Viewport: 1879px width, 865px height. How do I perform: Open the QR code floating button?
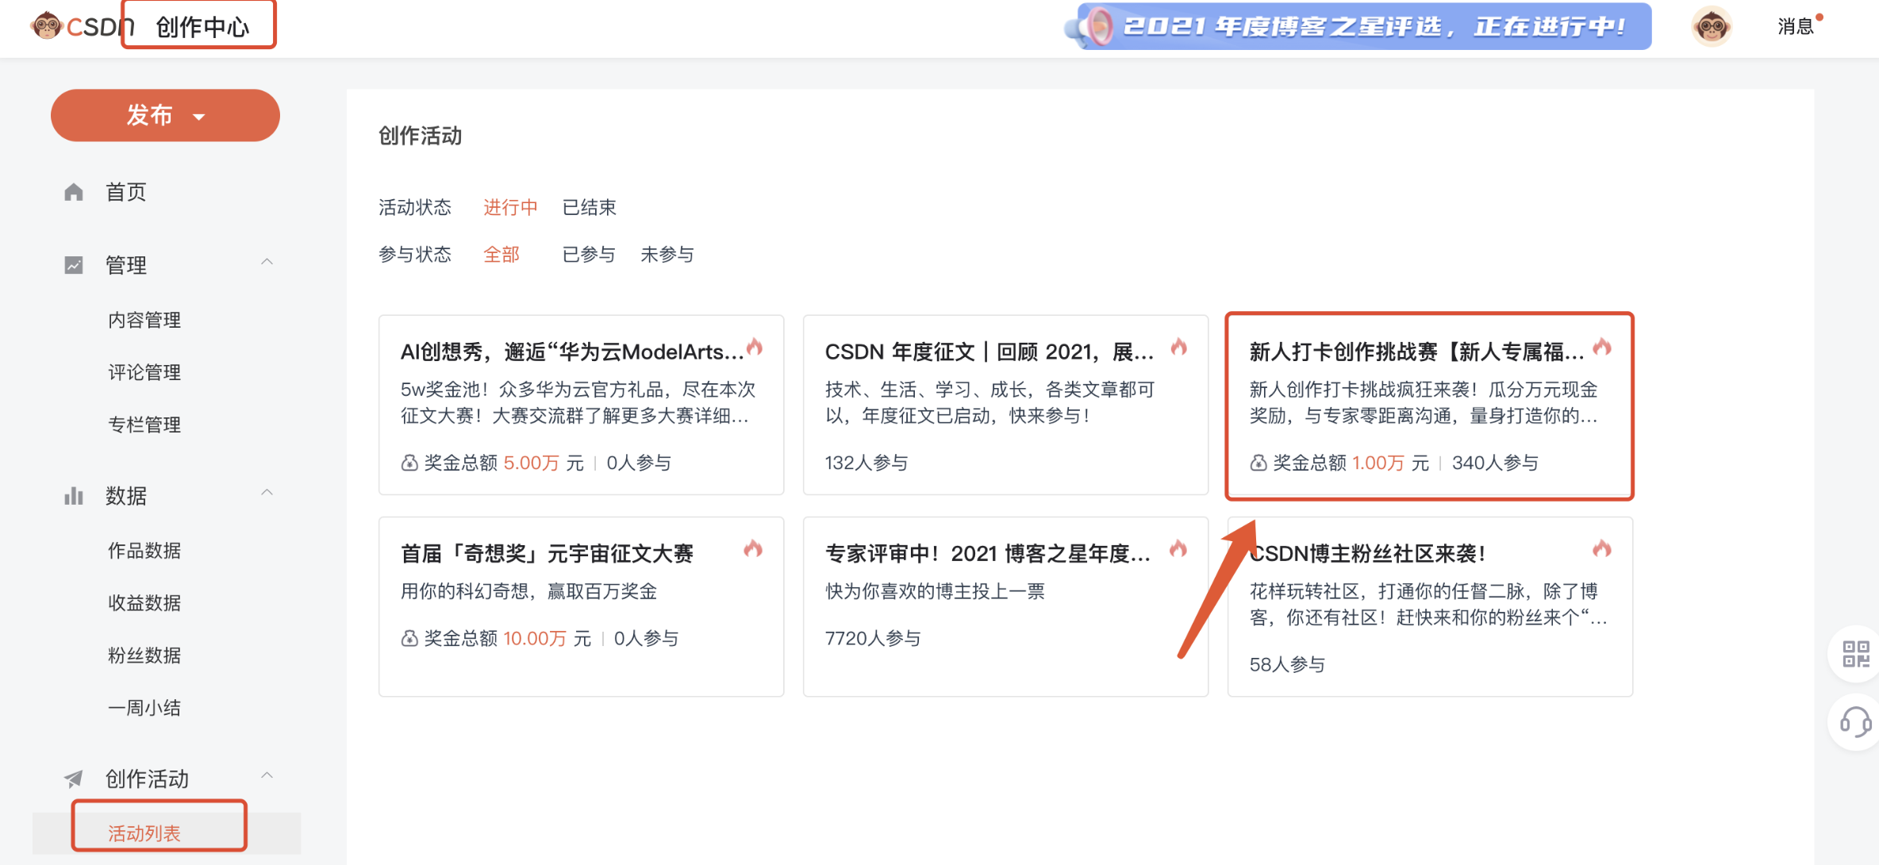pyautogui.click(x=1855, y=654)
